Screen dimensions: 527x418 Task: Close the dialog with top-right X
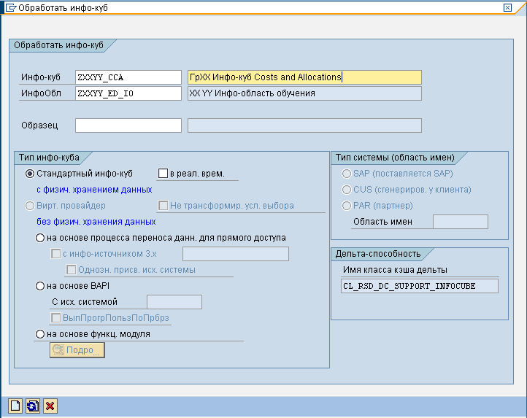click(x=507, y=7)
